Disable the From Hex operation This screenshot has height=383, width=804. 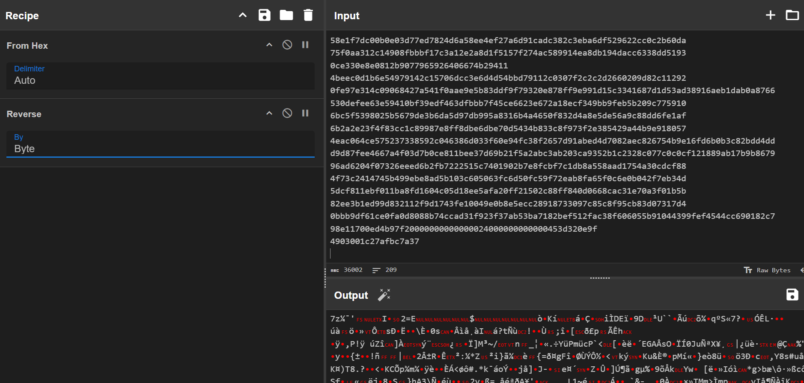pyautogui.click(x=287, y=45)
